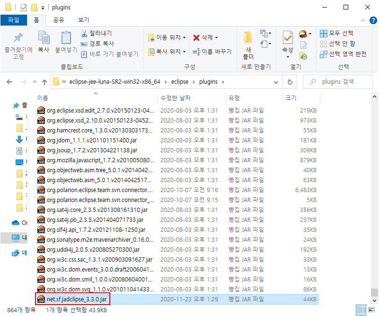Switch to the 공유 (Share) tab
The height and width of the screenshot is (316, 379).
(x=59, y=20)
